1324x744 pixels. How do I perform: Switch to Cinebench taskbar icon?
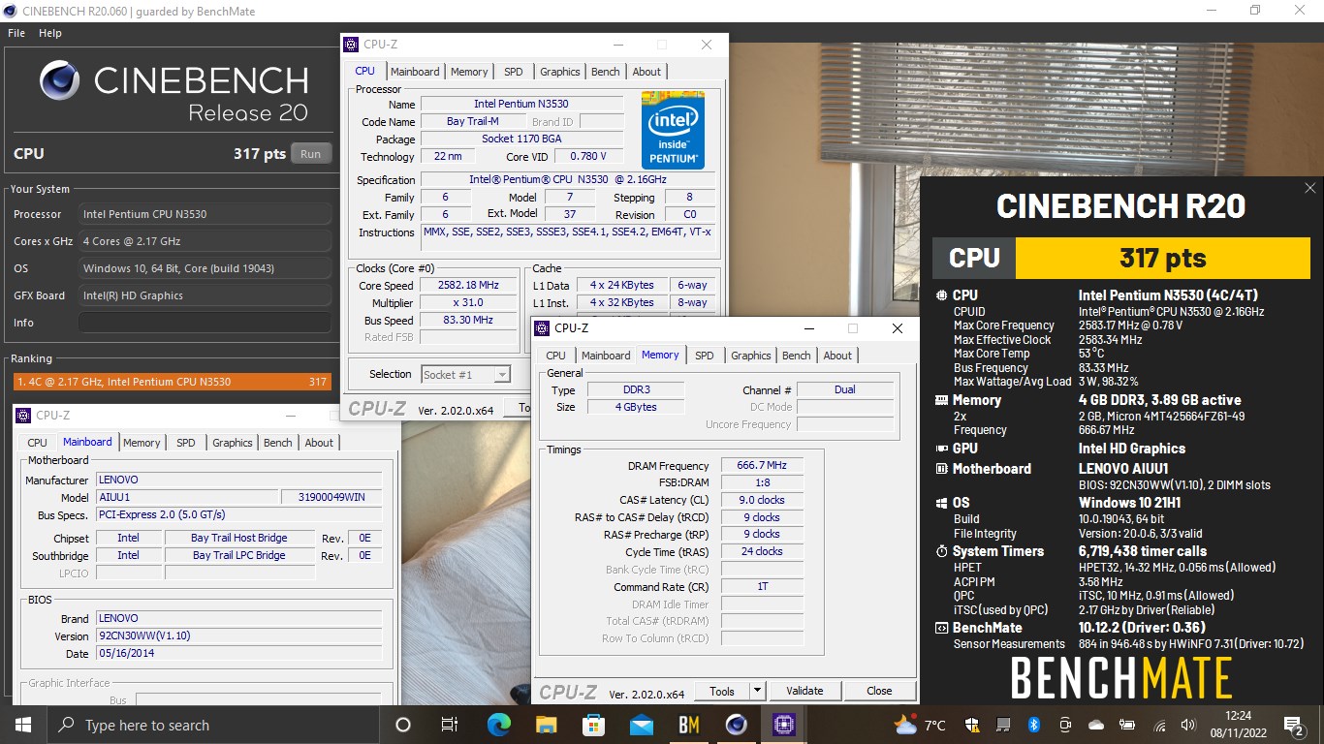pos(737,725)
